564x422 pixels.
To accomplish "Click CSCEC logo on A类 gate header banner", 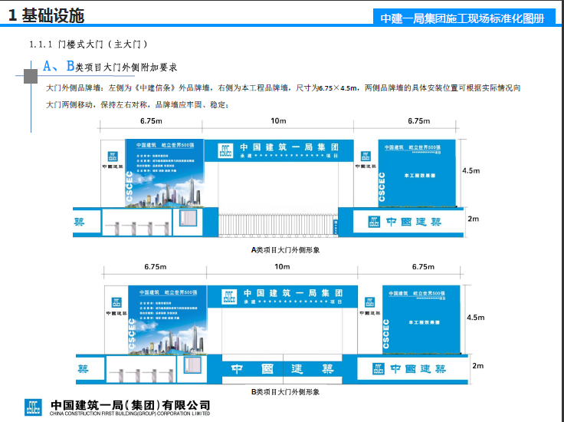I will click(225, 150).
